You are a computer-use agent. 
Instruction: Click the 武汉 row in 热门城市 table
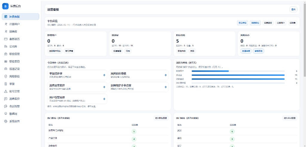[237, 131]
